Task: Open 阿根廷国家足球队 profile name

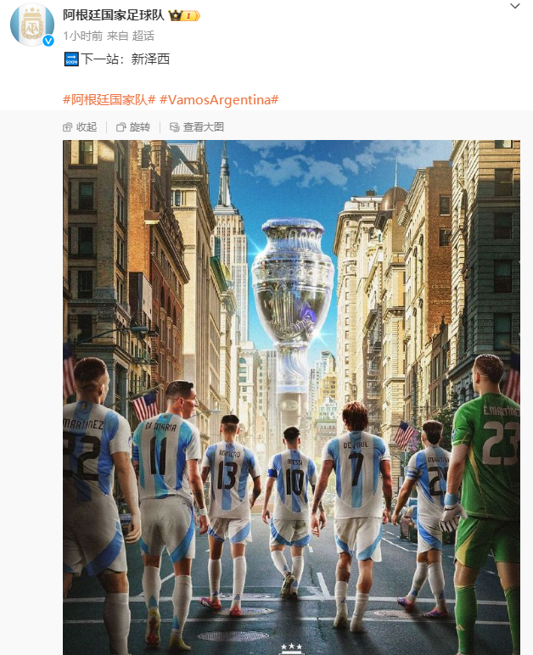Action: (114, 15)
